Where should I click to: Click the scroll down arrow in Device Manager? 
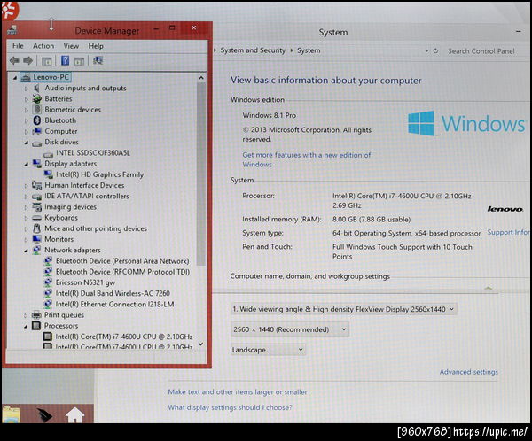(201, 344)
